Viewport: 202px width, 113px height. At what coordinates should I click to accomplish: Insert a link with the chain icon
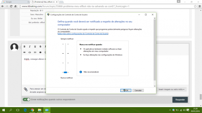pyautogui.click(x=24, y=52)
